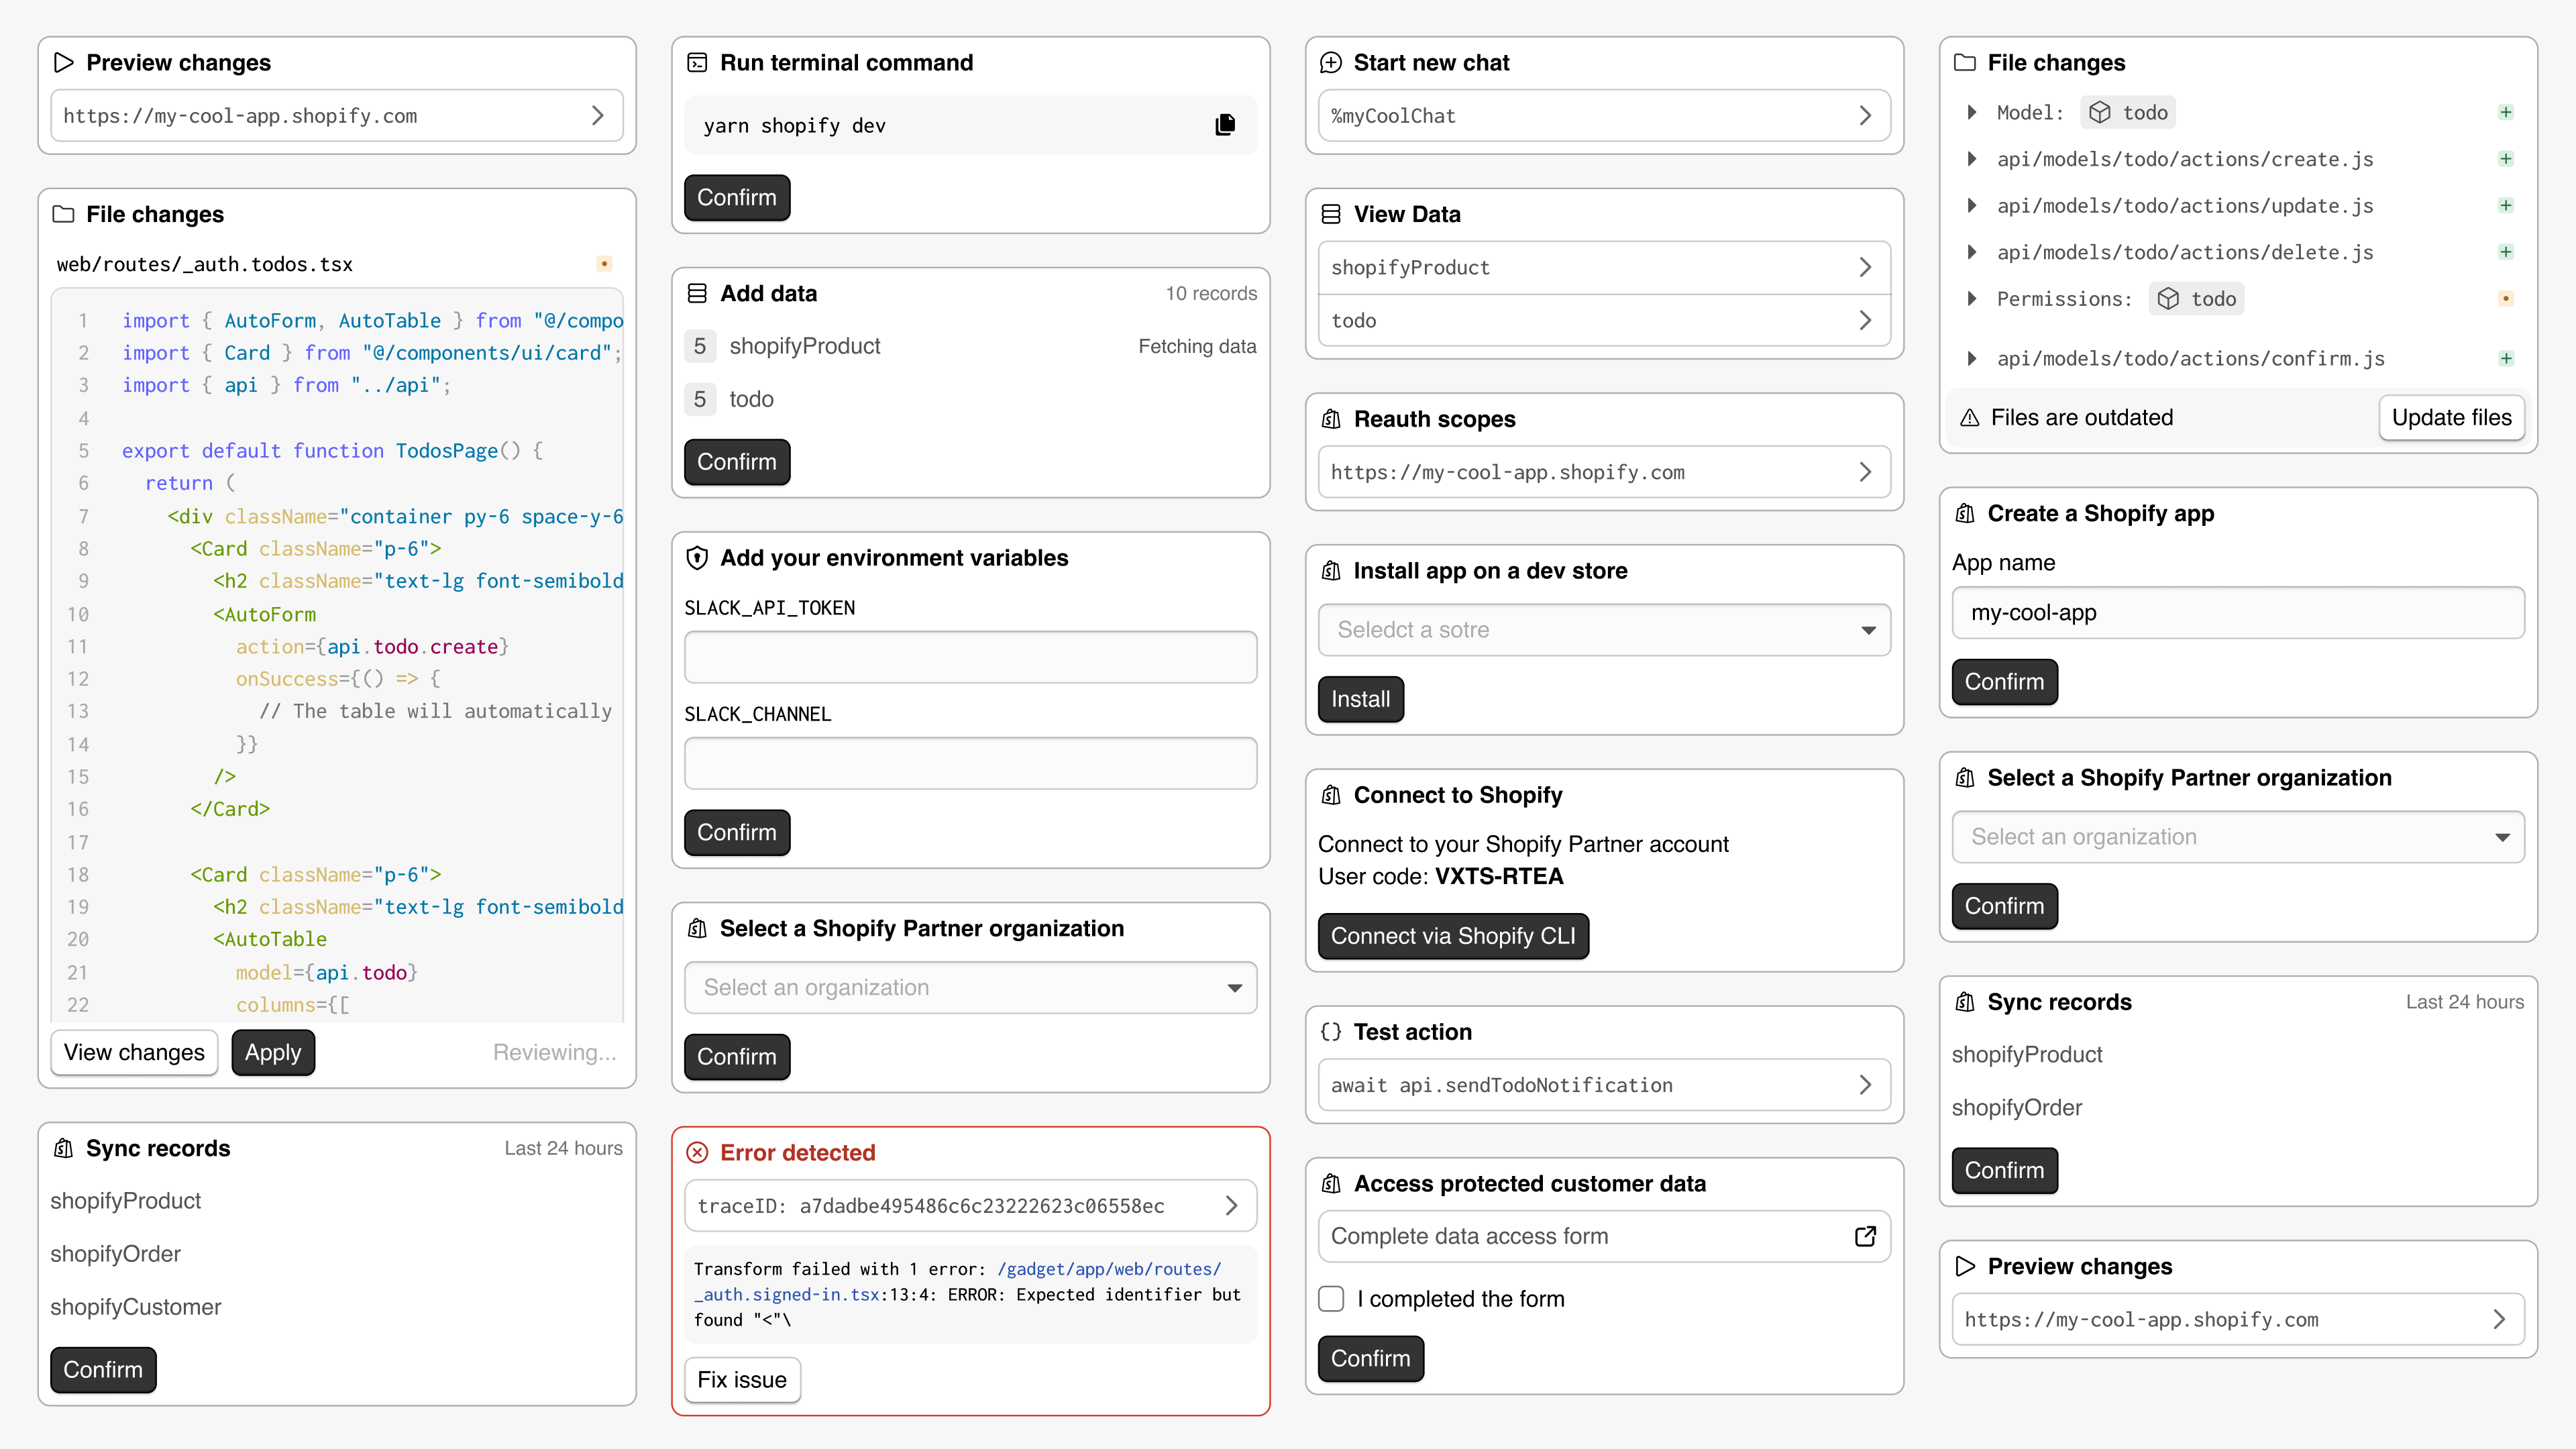Image resolution: width=2576 pixels, height=1449 pixels.
Task: Open the _auth.signed-in.tsx file path link
Action: [958, 1282]
